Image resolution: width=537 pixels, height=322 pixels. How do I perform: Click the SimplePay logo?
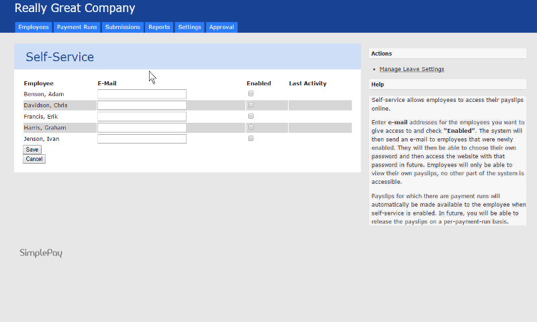click(x=41, y=253)
